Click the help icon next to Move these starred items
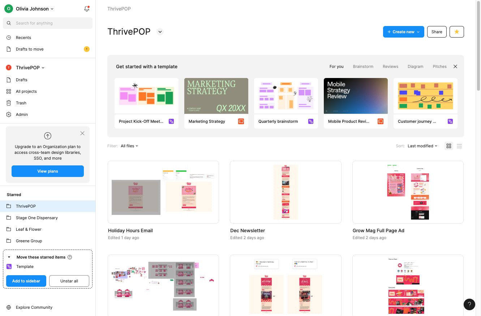481x316 pixels. coord(70,257)
